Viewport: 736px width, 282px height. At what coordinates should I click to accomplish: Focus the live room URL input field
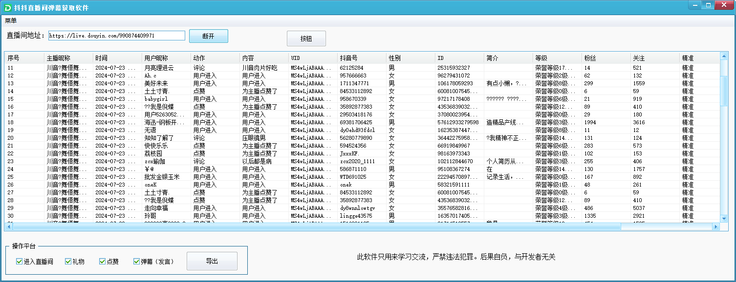tap(117, 36)
